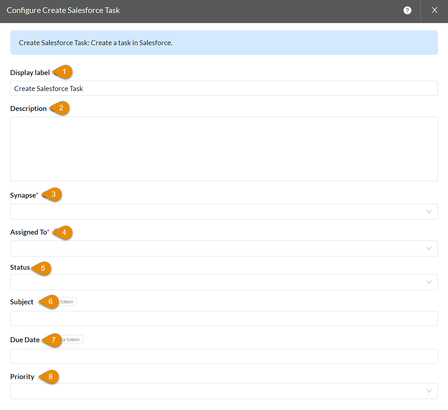Open the help question mark icon
The width and height of the screenshot is (448, 410).
pyautogui.click(x=407, y=10)
